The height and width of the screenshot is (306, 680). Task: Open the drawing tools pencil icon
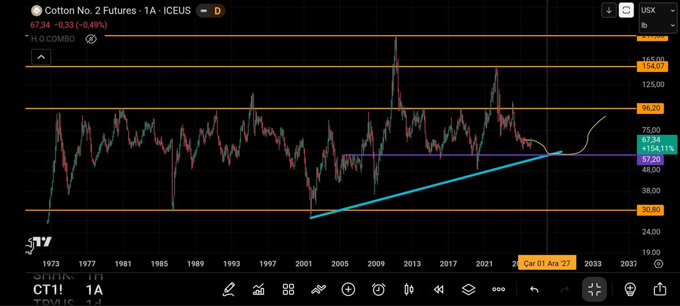228,290
